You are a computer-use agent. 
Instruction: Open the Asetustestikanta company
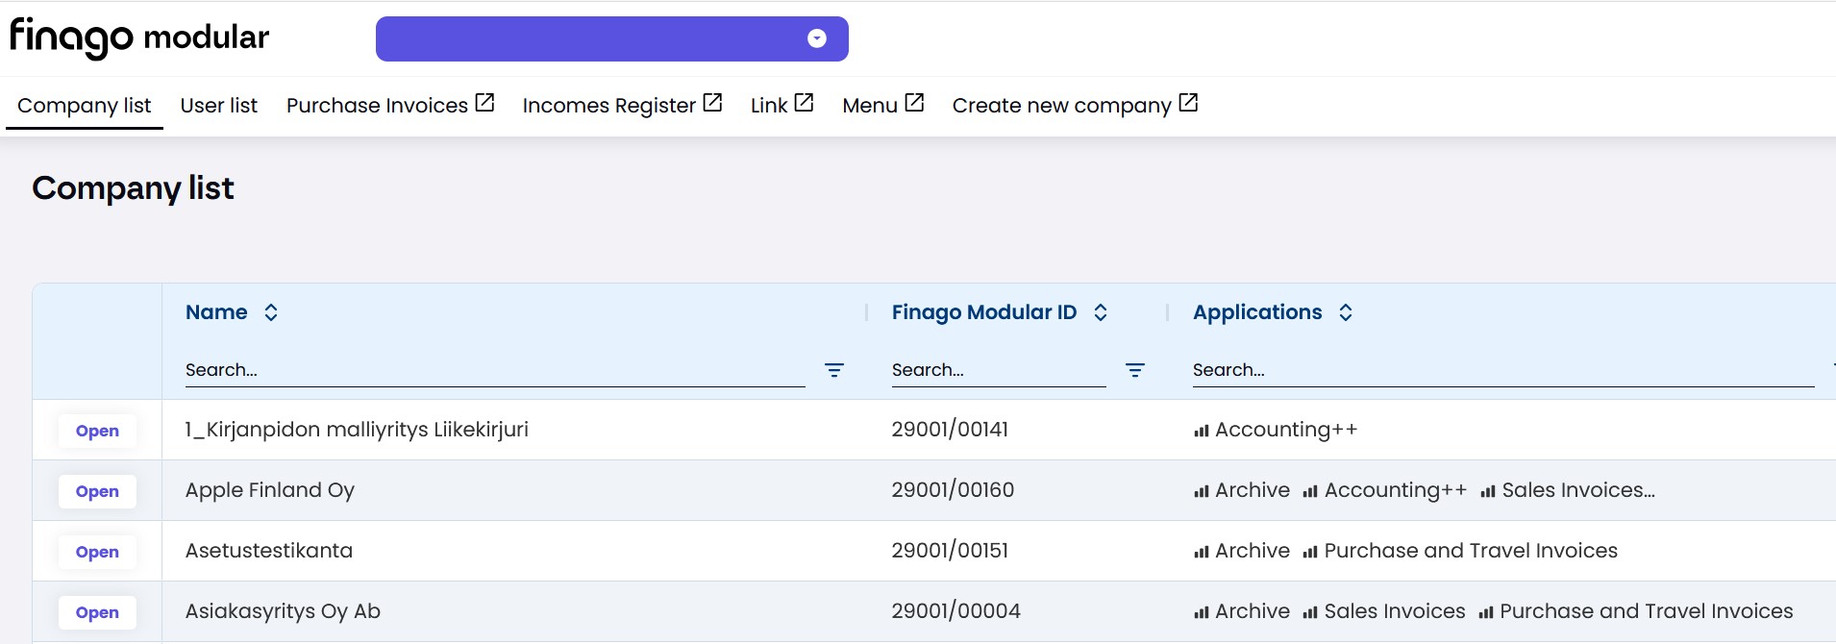(x=97, y=552)
